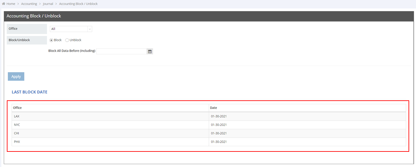Expand the Office dropdown showing All
This screenshot has width=416, height=167.
click(x=71, y=29)
